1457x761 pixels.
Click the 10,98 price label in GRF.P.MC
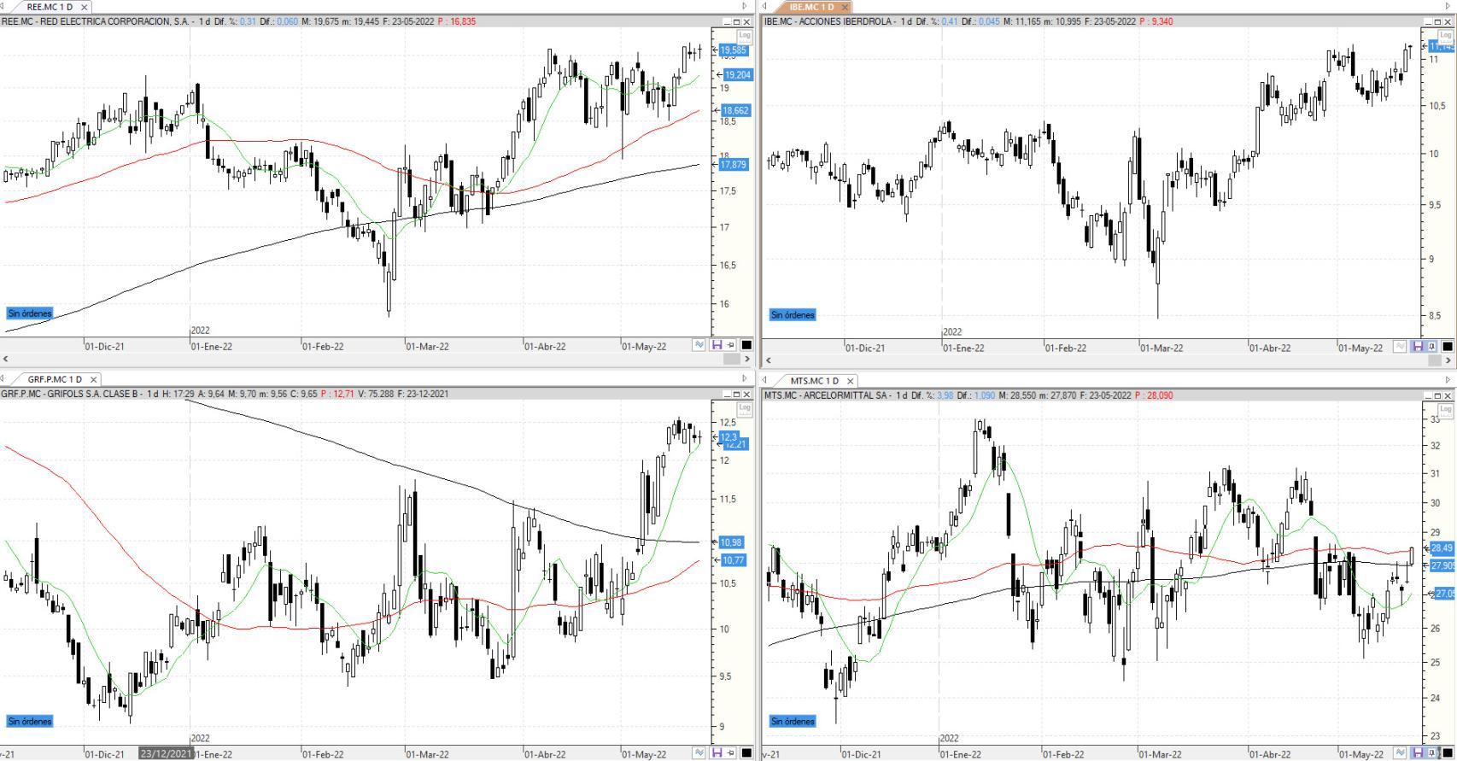(x=732, y=542)
